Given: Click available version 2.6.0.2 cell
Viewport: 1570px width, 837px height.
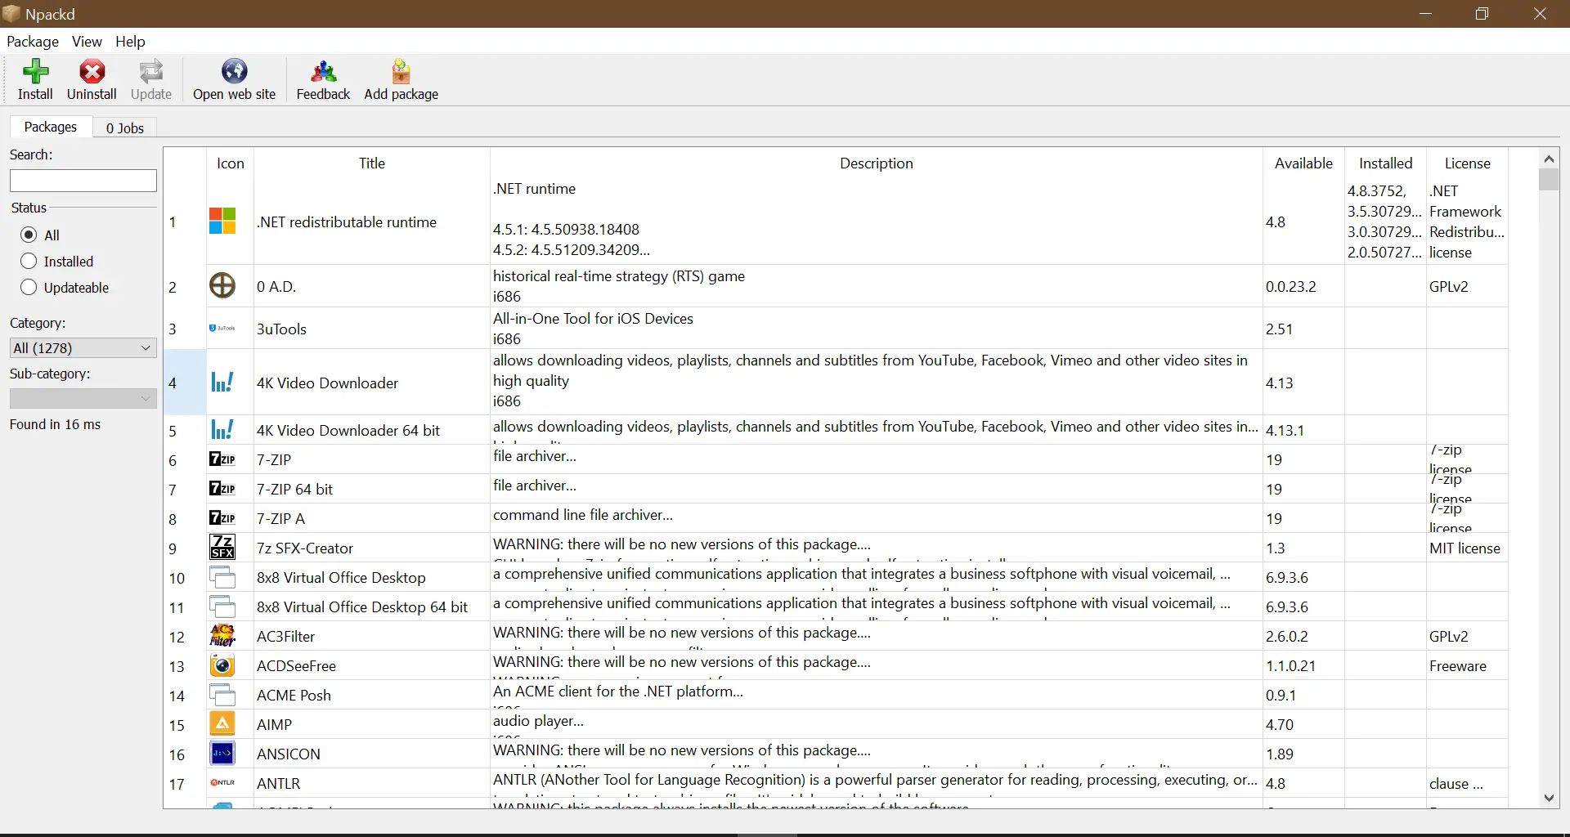Looking at the screenshot, I should tap(1303, 636).
